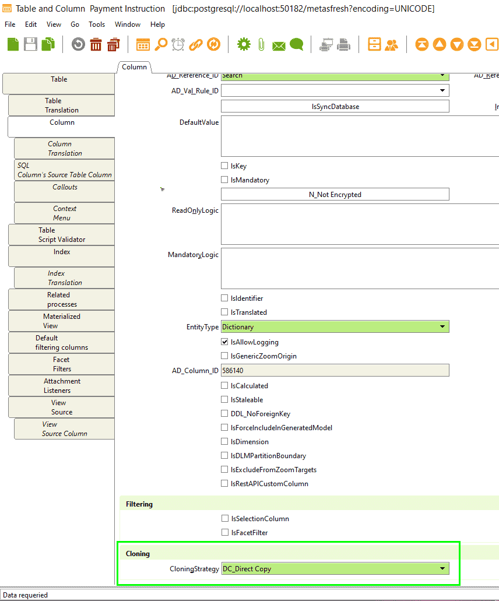
Task: Delete the current record
Action: coord(96,44)
